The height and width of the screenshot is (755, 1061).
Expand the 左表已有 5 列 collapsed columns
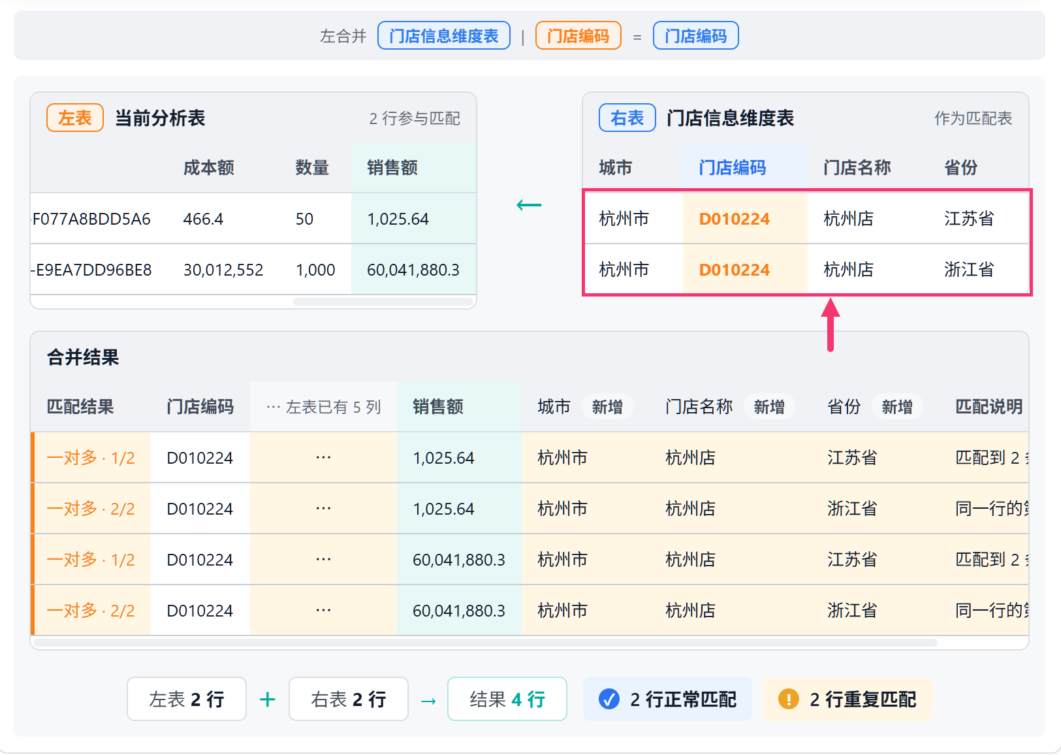pyautogui.click(x=323, y=407)
